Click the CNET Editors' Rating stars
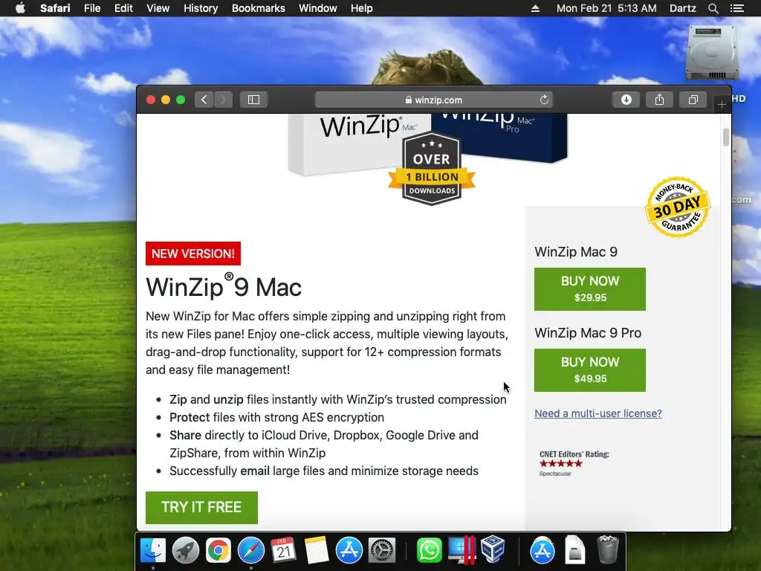Screen dimensions: 761x571 560,463
